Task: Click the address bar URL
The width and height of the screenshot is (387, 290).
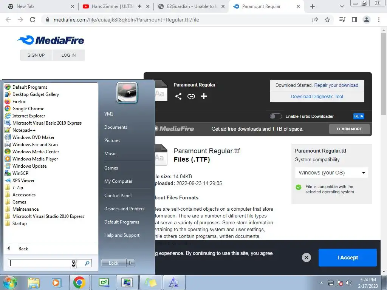Action: click(126, 20)
